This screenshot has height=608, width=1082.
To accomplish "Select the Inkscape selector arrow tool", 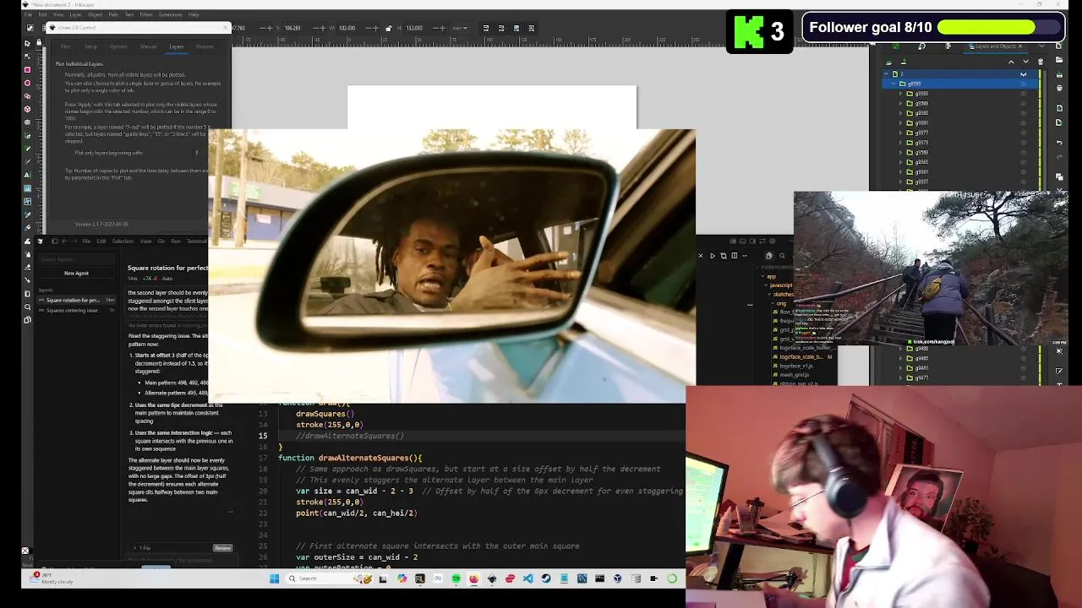I will (x=28, y=44).
